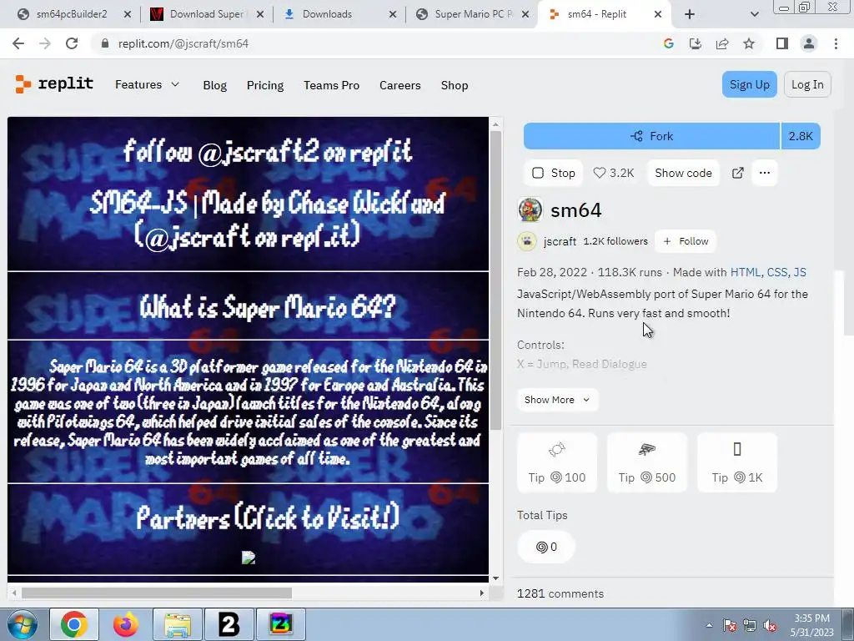Go back with the browser back arrow

point(18,43)
